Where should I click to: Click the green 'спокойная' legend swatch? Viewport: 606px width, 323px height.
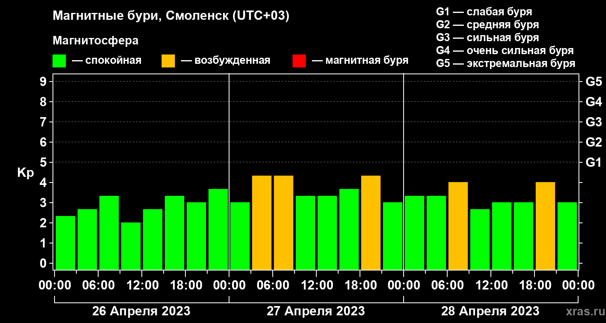coord(59,61)
